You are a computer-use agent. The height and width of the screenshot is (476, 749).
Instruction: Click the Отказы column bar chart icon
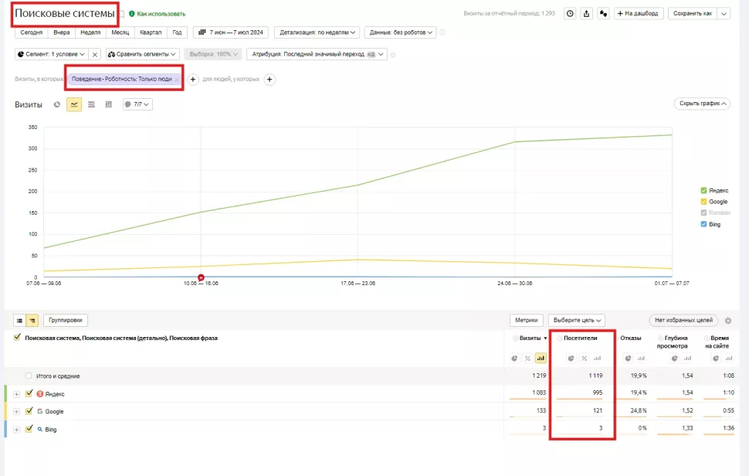click(641, 358)
